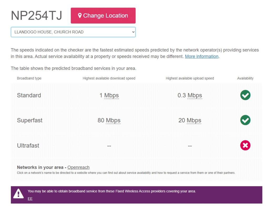This screenshot has height=207, width=269.
Task: Click Highest available download speed column header
Action: pos(109,78)
